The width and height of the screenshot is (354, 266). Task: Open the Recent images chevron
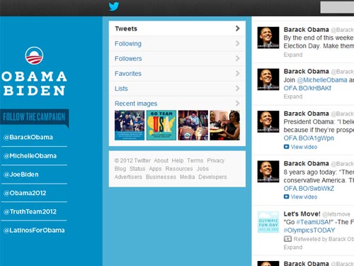click(238, 104)
